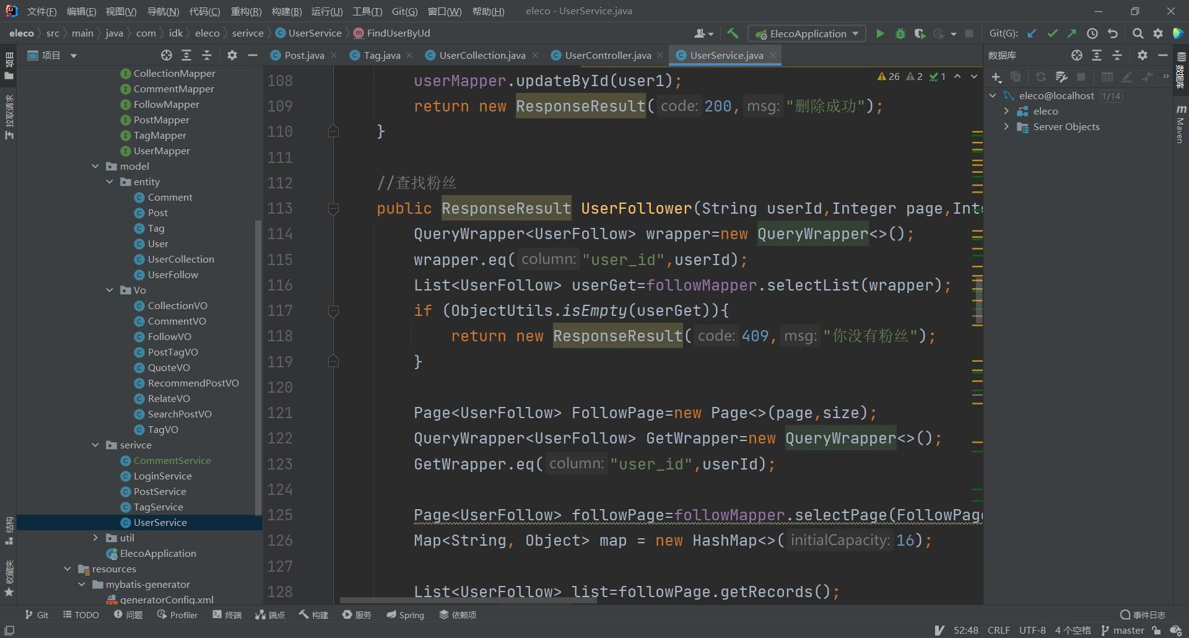Click the Git update project arrow

[x=1032, y=33]
